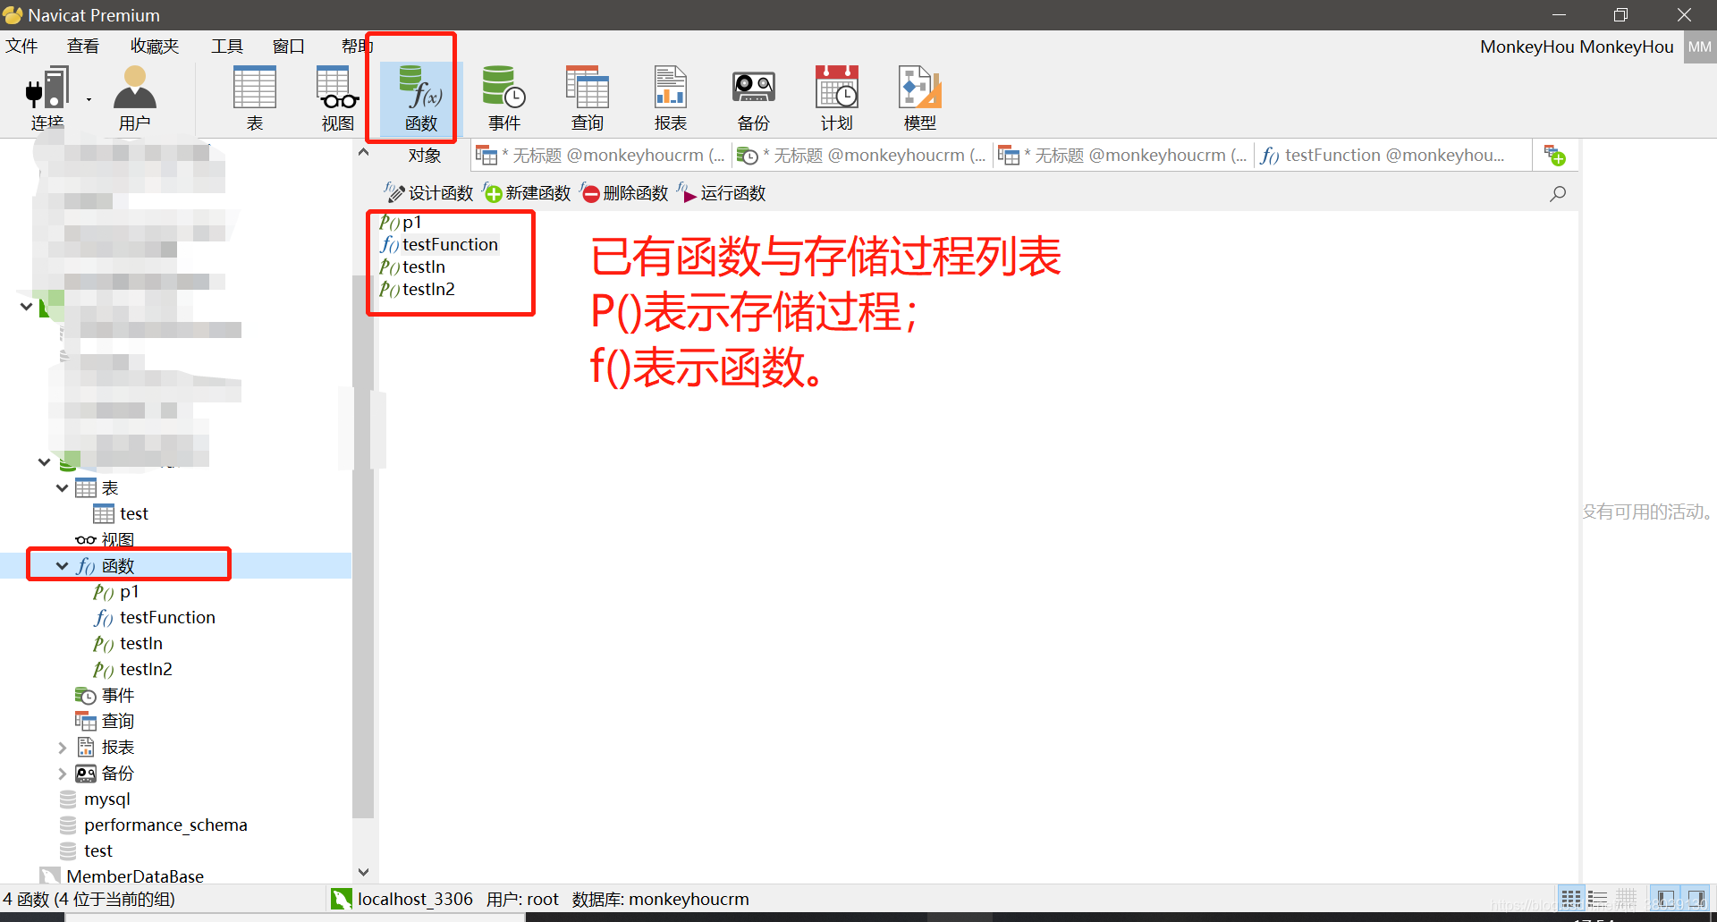Open the 连接 connection tool
This screenshot has height=922, width=1717.
tap(47, 98)
